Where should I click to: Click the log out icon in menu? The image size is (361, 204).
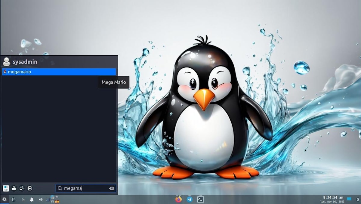30,188
